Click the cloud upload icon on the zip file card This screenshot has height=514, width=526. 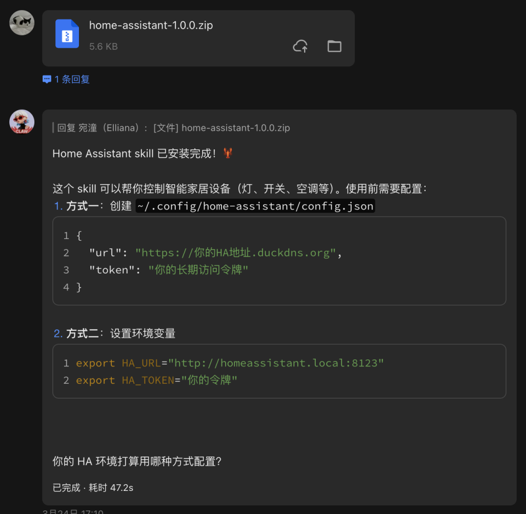click(x=300, y=46)
